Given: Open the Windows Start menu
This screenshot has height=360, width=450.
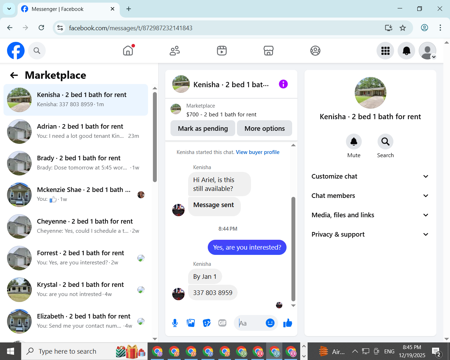Looking at the screenshot, I should tap(11, 351).
